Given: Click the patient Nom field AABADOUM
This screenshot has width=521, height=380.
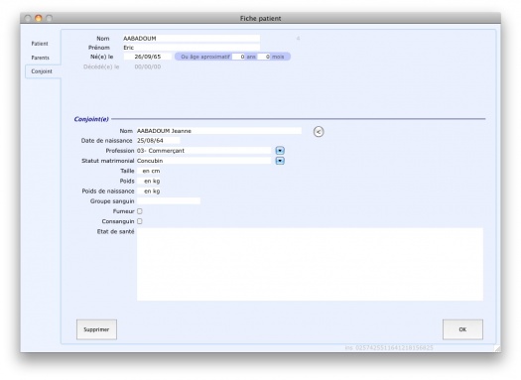Looking at the screenshot, I should (192, 39).
